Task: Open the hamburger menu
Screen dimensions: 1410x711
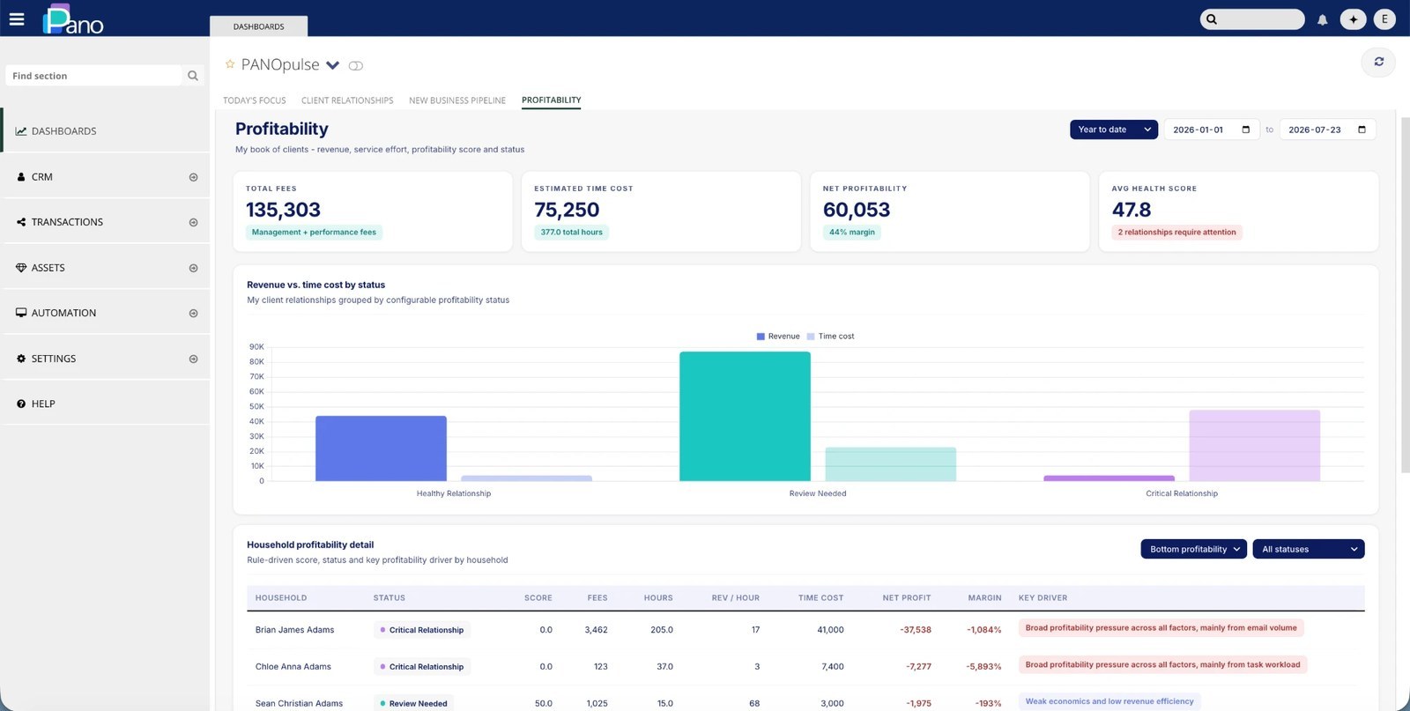Action: click(17, 19)
